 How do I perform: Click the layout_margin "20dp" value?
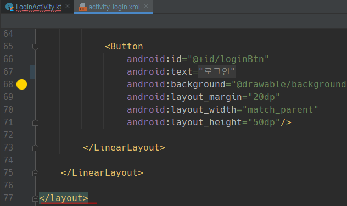click(264, 97)
